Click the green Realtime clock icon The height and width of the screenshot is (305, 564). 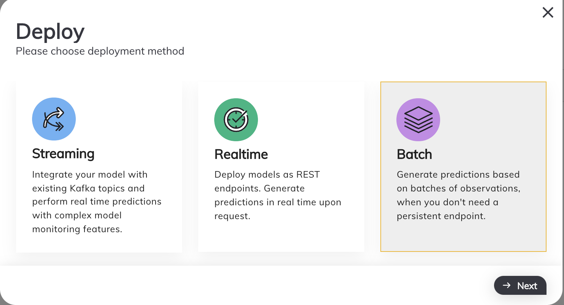click(x=236, y=120)
